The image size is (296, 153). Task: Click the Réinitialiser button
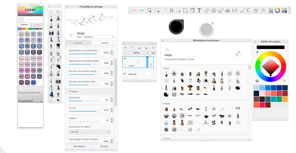(x=79, y=146)
